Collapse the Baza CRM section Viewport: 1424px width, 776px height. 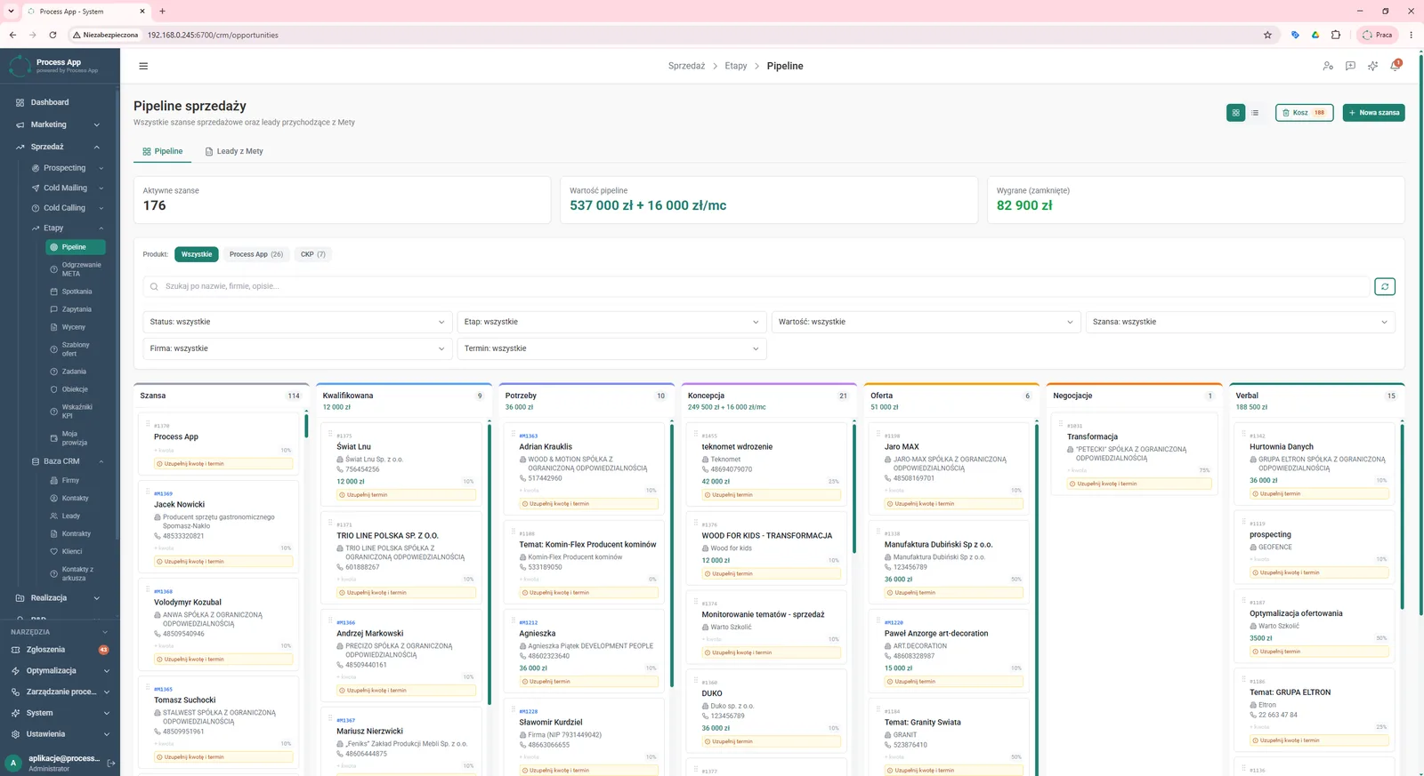(x=68, y=461)
